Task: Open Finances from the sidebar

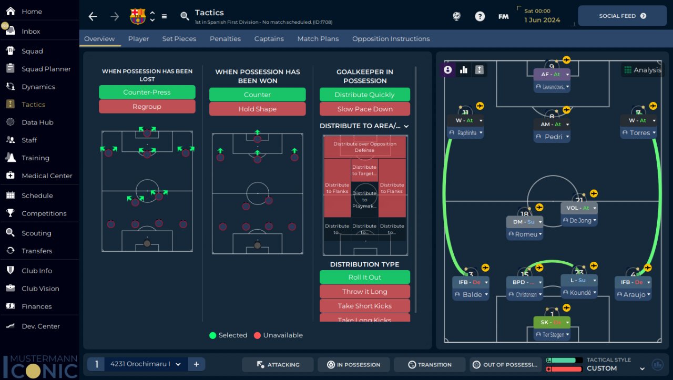Action: pos(36,306)
